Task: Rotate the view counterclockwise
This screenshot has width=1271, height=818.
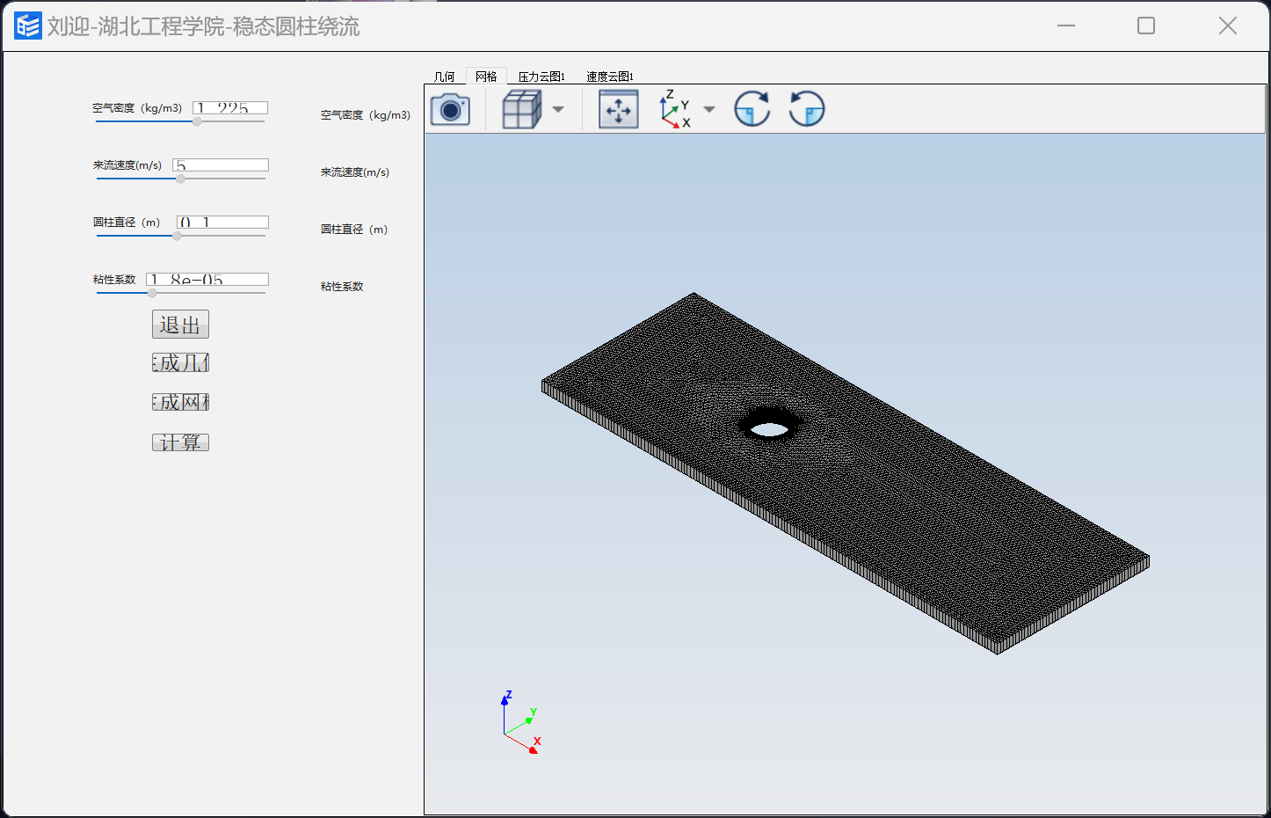Action: click(807, 109)
